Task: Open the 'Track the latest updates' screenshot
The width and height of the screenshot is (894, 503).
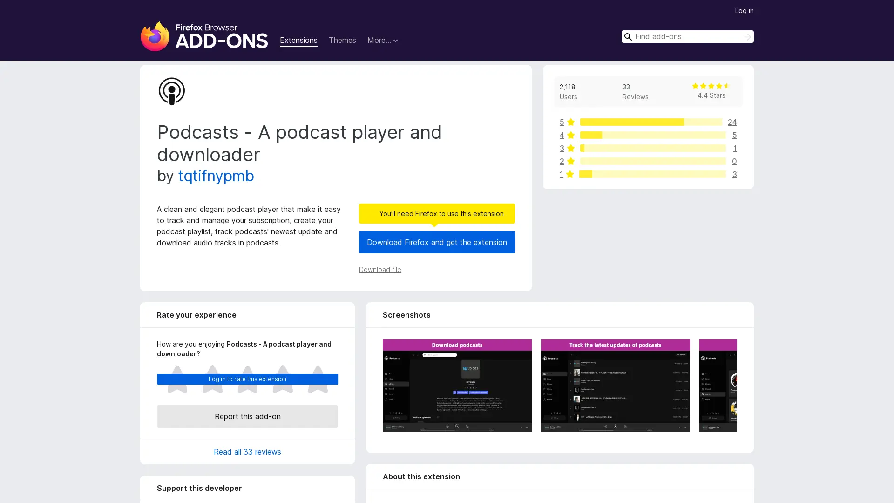Action: (x=615, y=385)
